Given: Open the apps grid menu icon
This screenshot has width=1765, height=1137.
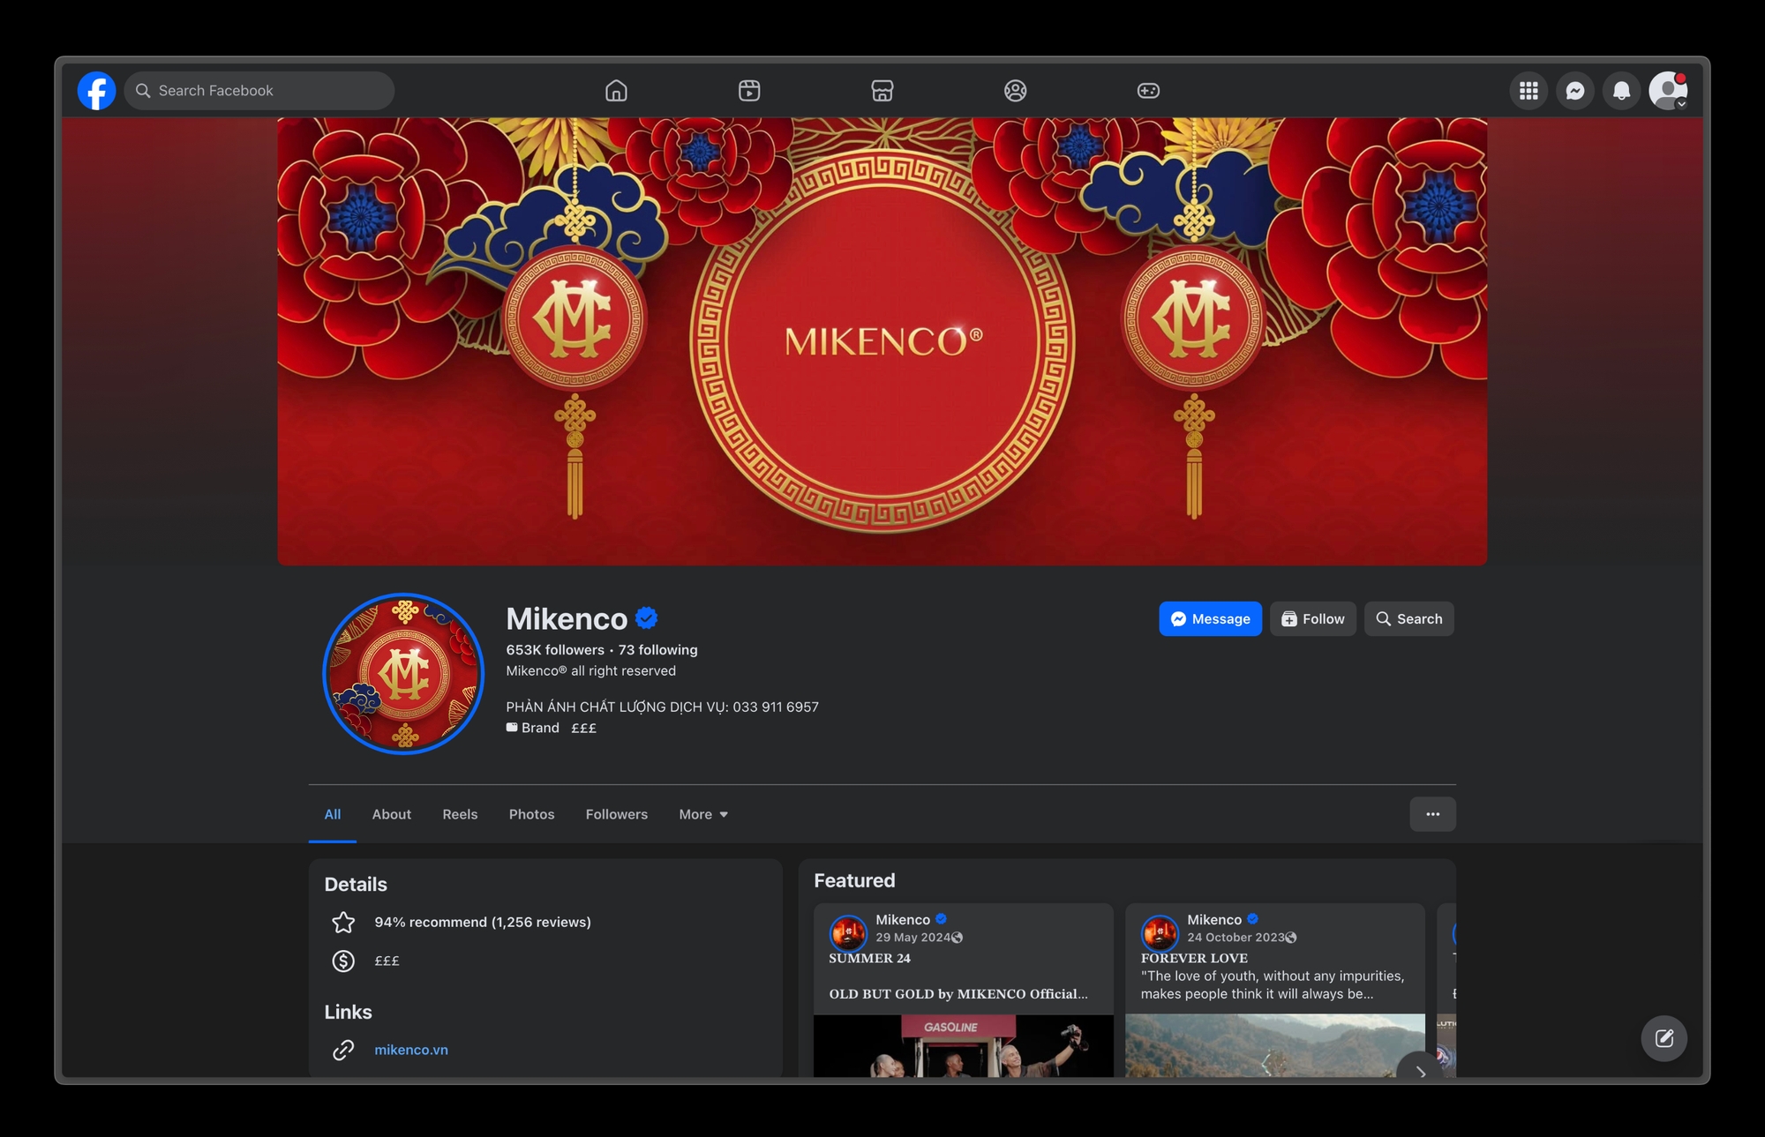Looking at the screenshot, I should click(x=1528, y=91).
